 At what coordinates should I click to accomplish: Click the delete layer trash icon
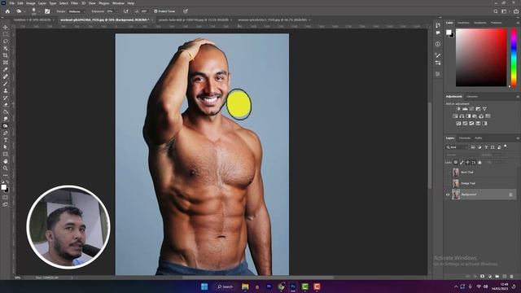[511, 276]
